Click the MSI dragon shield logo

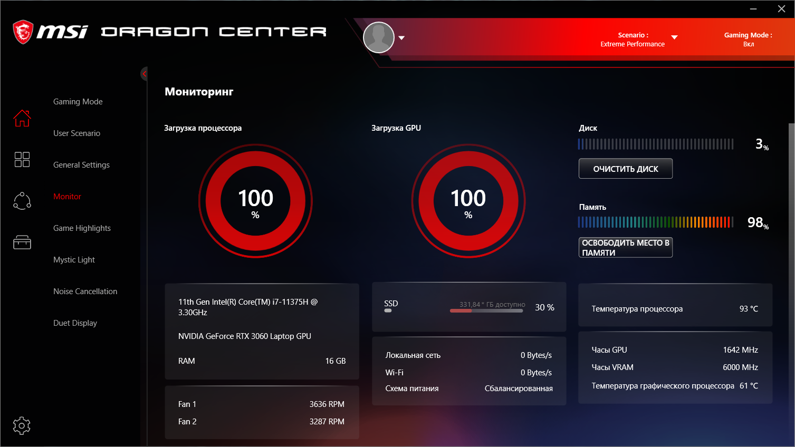[x=23, y=32]
